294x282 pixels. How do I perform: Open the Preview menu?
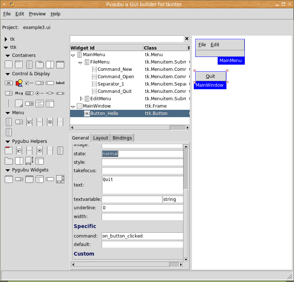tap(37, 14)
